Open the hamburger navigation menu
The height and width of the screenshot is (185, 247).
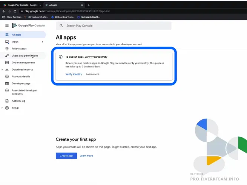coord(7,26)
